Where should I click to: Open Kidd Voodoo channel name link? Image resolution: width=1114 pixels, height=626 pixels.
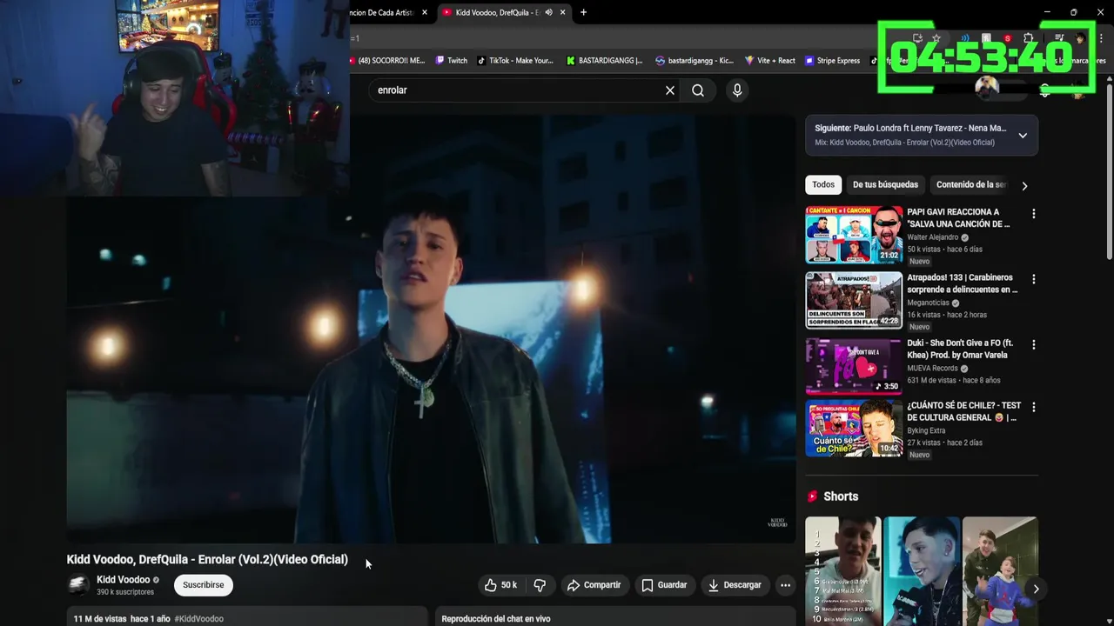124,580
